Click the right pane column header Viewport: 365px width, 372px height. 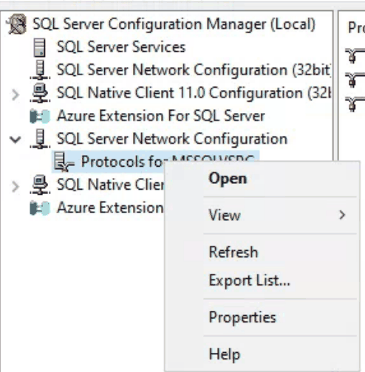356,27
